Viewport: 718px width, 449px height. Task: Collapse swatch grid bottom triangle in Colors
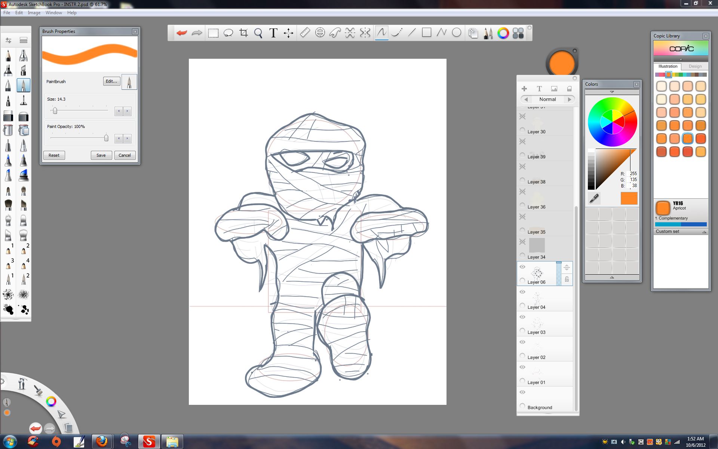click(x=612, y=277)
